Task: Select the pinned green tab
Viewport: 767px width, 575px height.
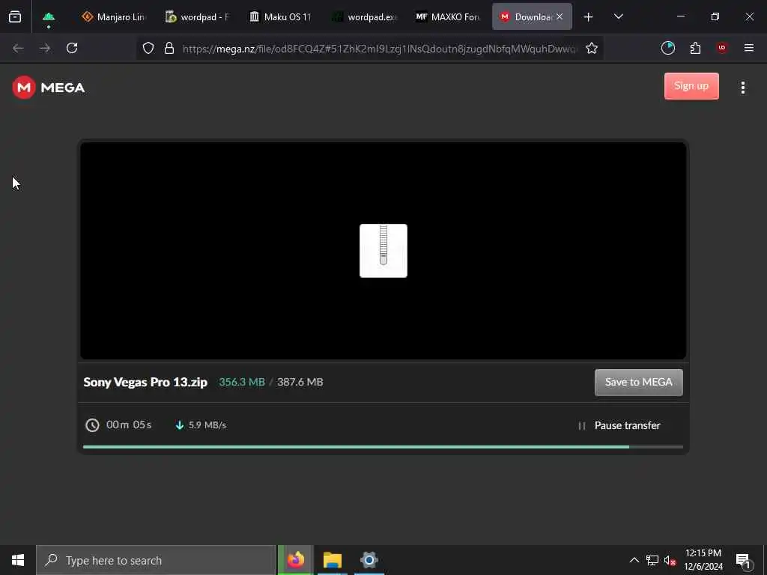Action: [x=49, y=17]
